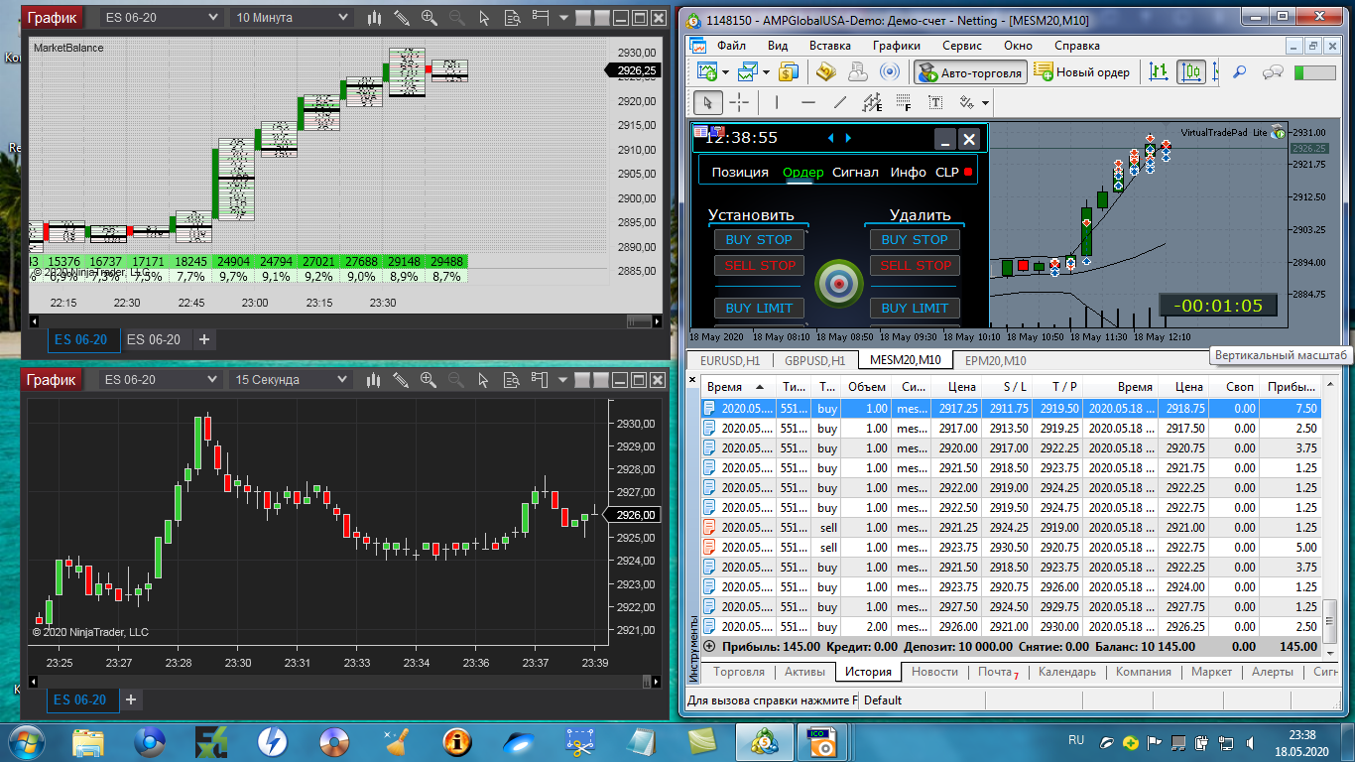The width and height of the screenshot is (1355, 762).
Task: Switch to the Торговля terminal tab
Action: (x=739, y=672)
